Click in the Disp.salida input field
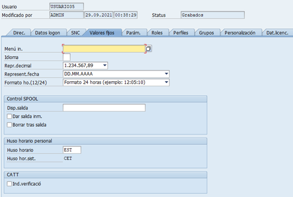The width and height of the screenshot is (293, 197). pos(104,108)
